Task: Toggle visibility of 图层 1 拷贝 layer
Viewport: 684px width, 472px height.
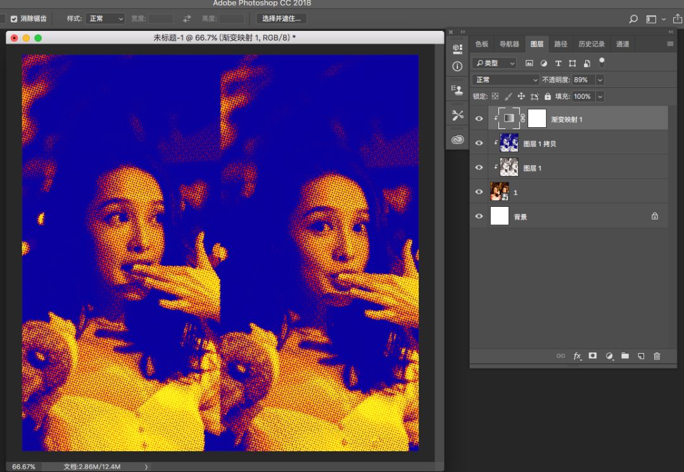Action: pos(479,143)
